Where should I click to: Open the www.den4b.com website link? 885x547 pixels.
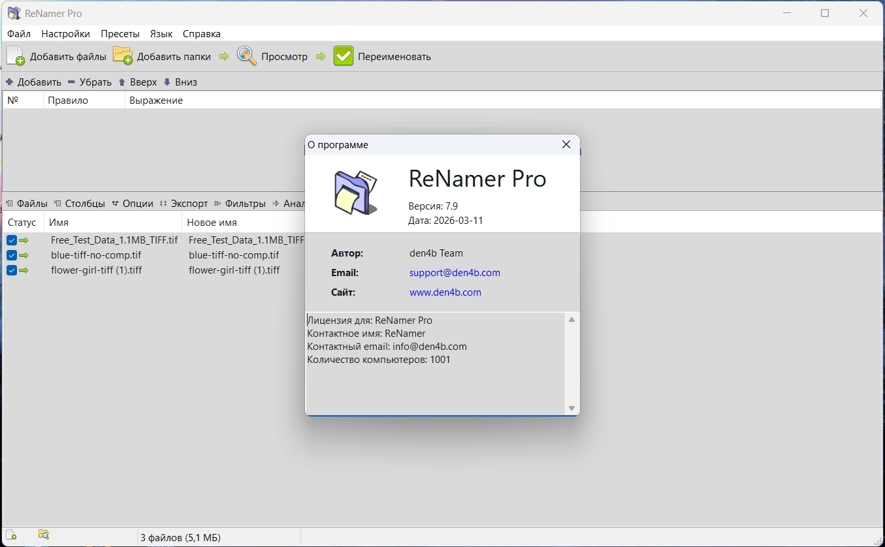tap(445, 292)
